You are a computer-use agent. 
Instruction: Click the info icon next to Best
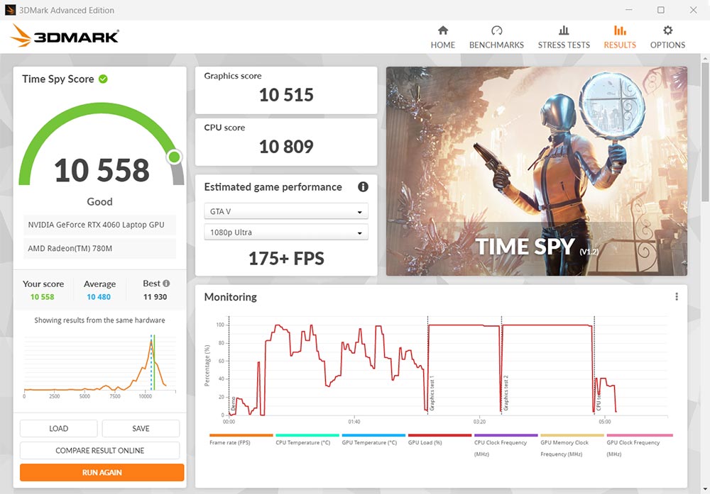tap(166, 284)
